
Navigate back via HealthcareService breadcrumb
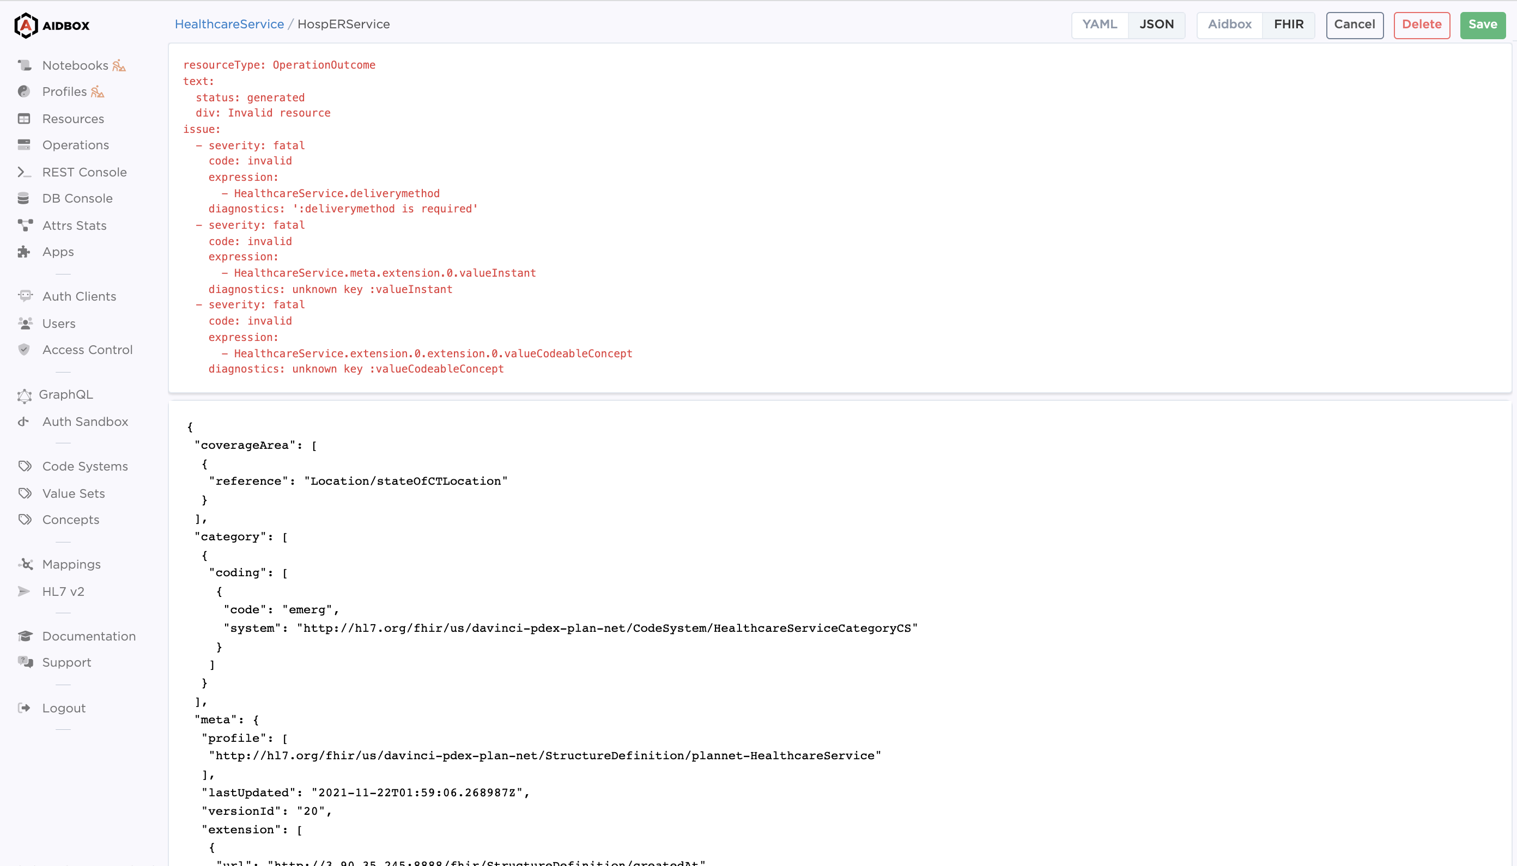pyautogui.click(x=229, y=24)
